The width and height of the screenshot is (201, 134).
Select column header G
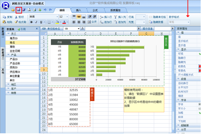pyautogui.click(x=146, y=34)
